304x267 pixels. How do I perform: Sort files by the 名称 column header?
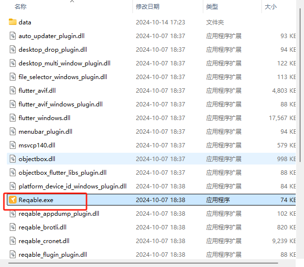(x=21, y=7)
